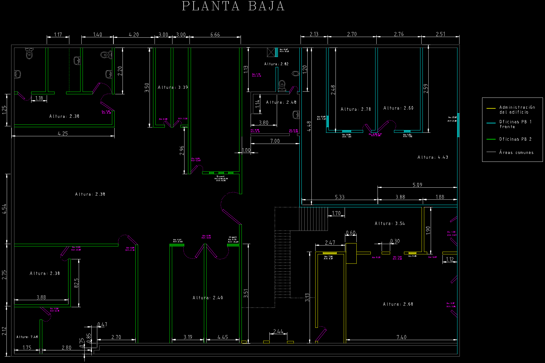Select the vertical 2.59 dimension
545x363 pixels.
426,88
